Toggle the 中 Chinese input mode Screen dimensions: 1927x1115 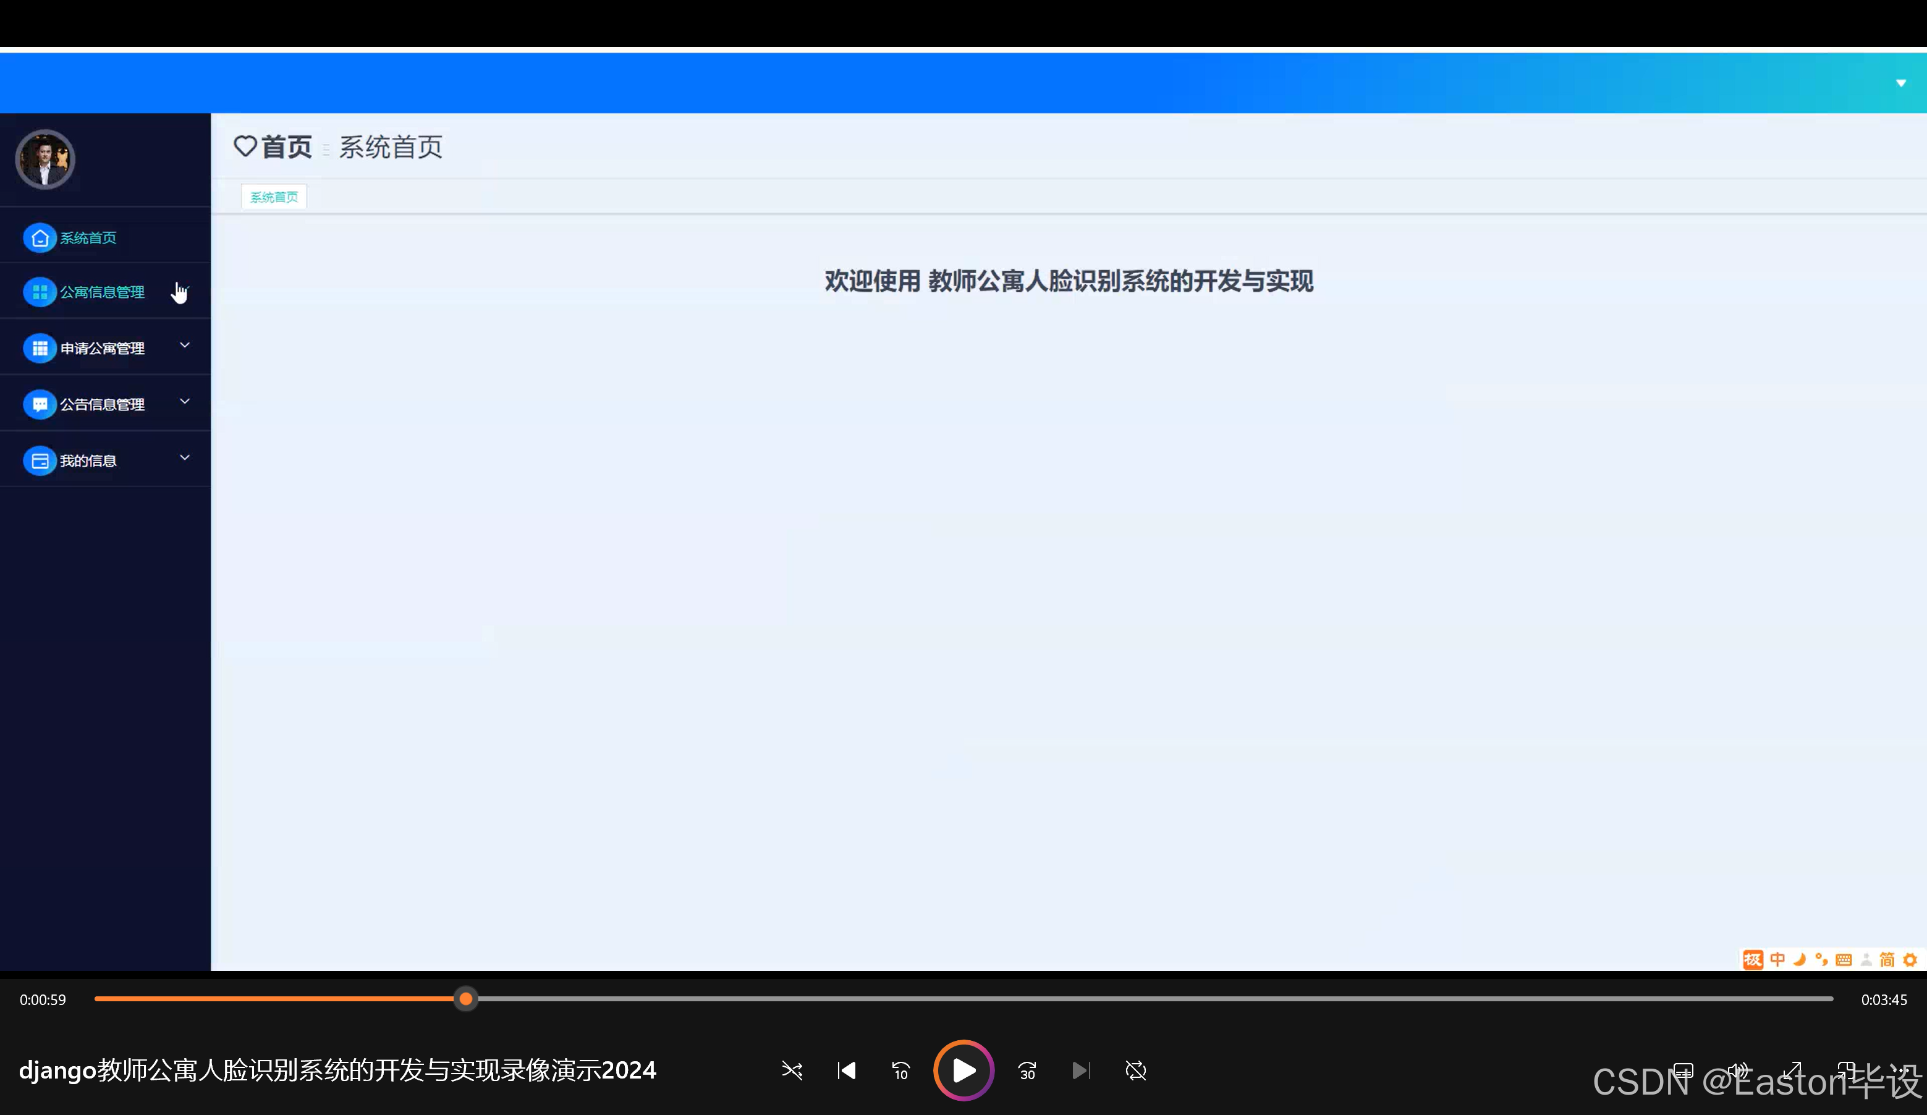(x=1777, y=959)
